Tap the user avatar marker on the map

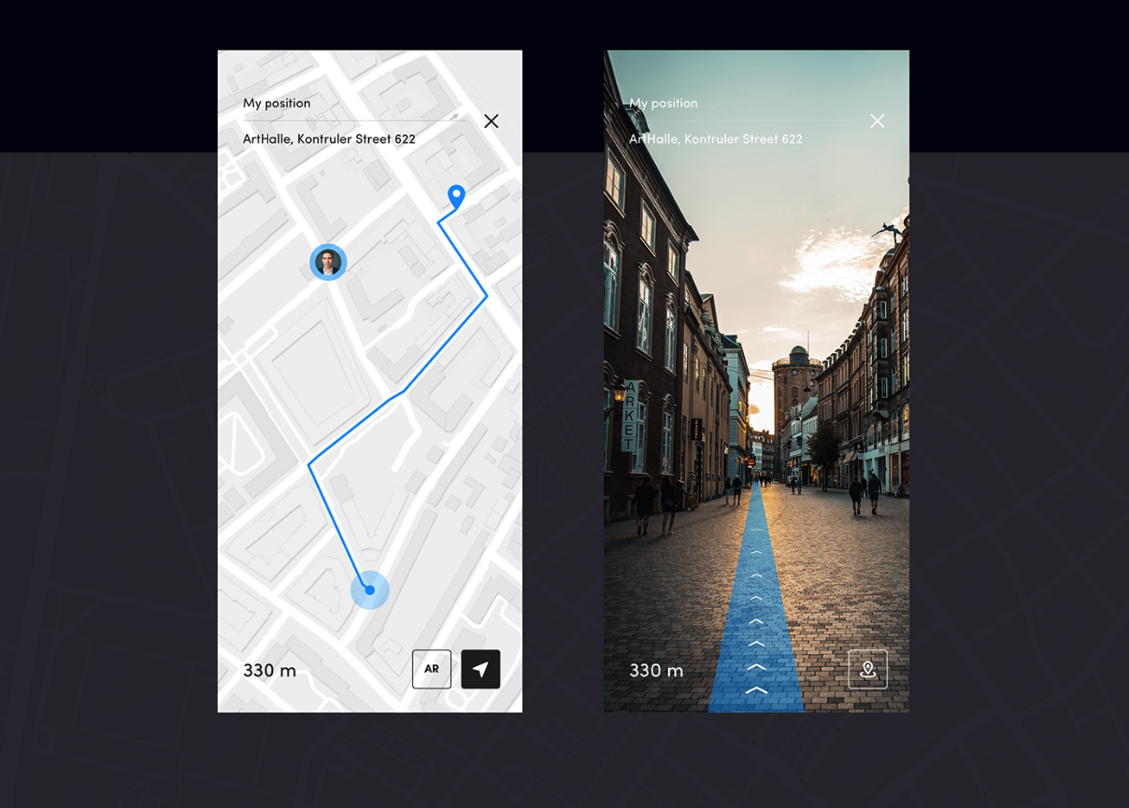[328, 262]
